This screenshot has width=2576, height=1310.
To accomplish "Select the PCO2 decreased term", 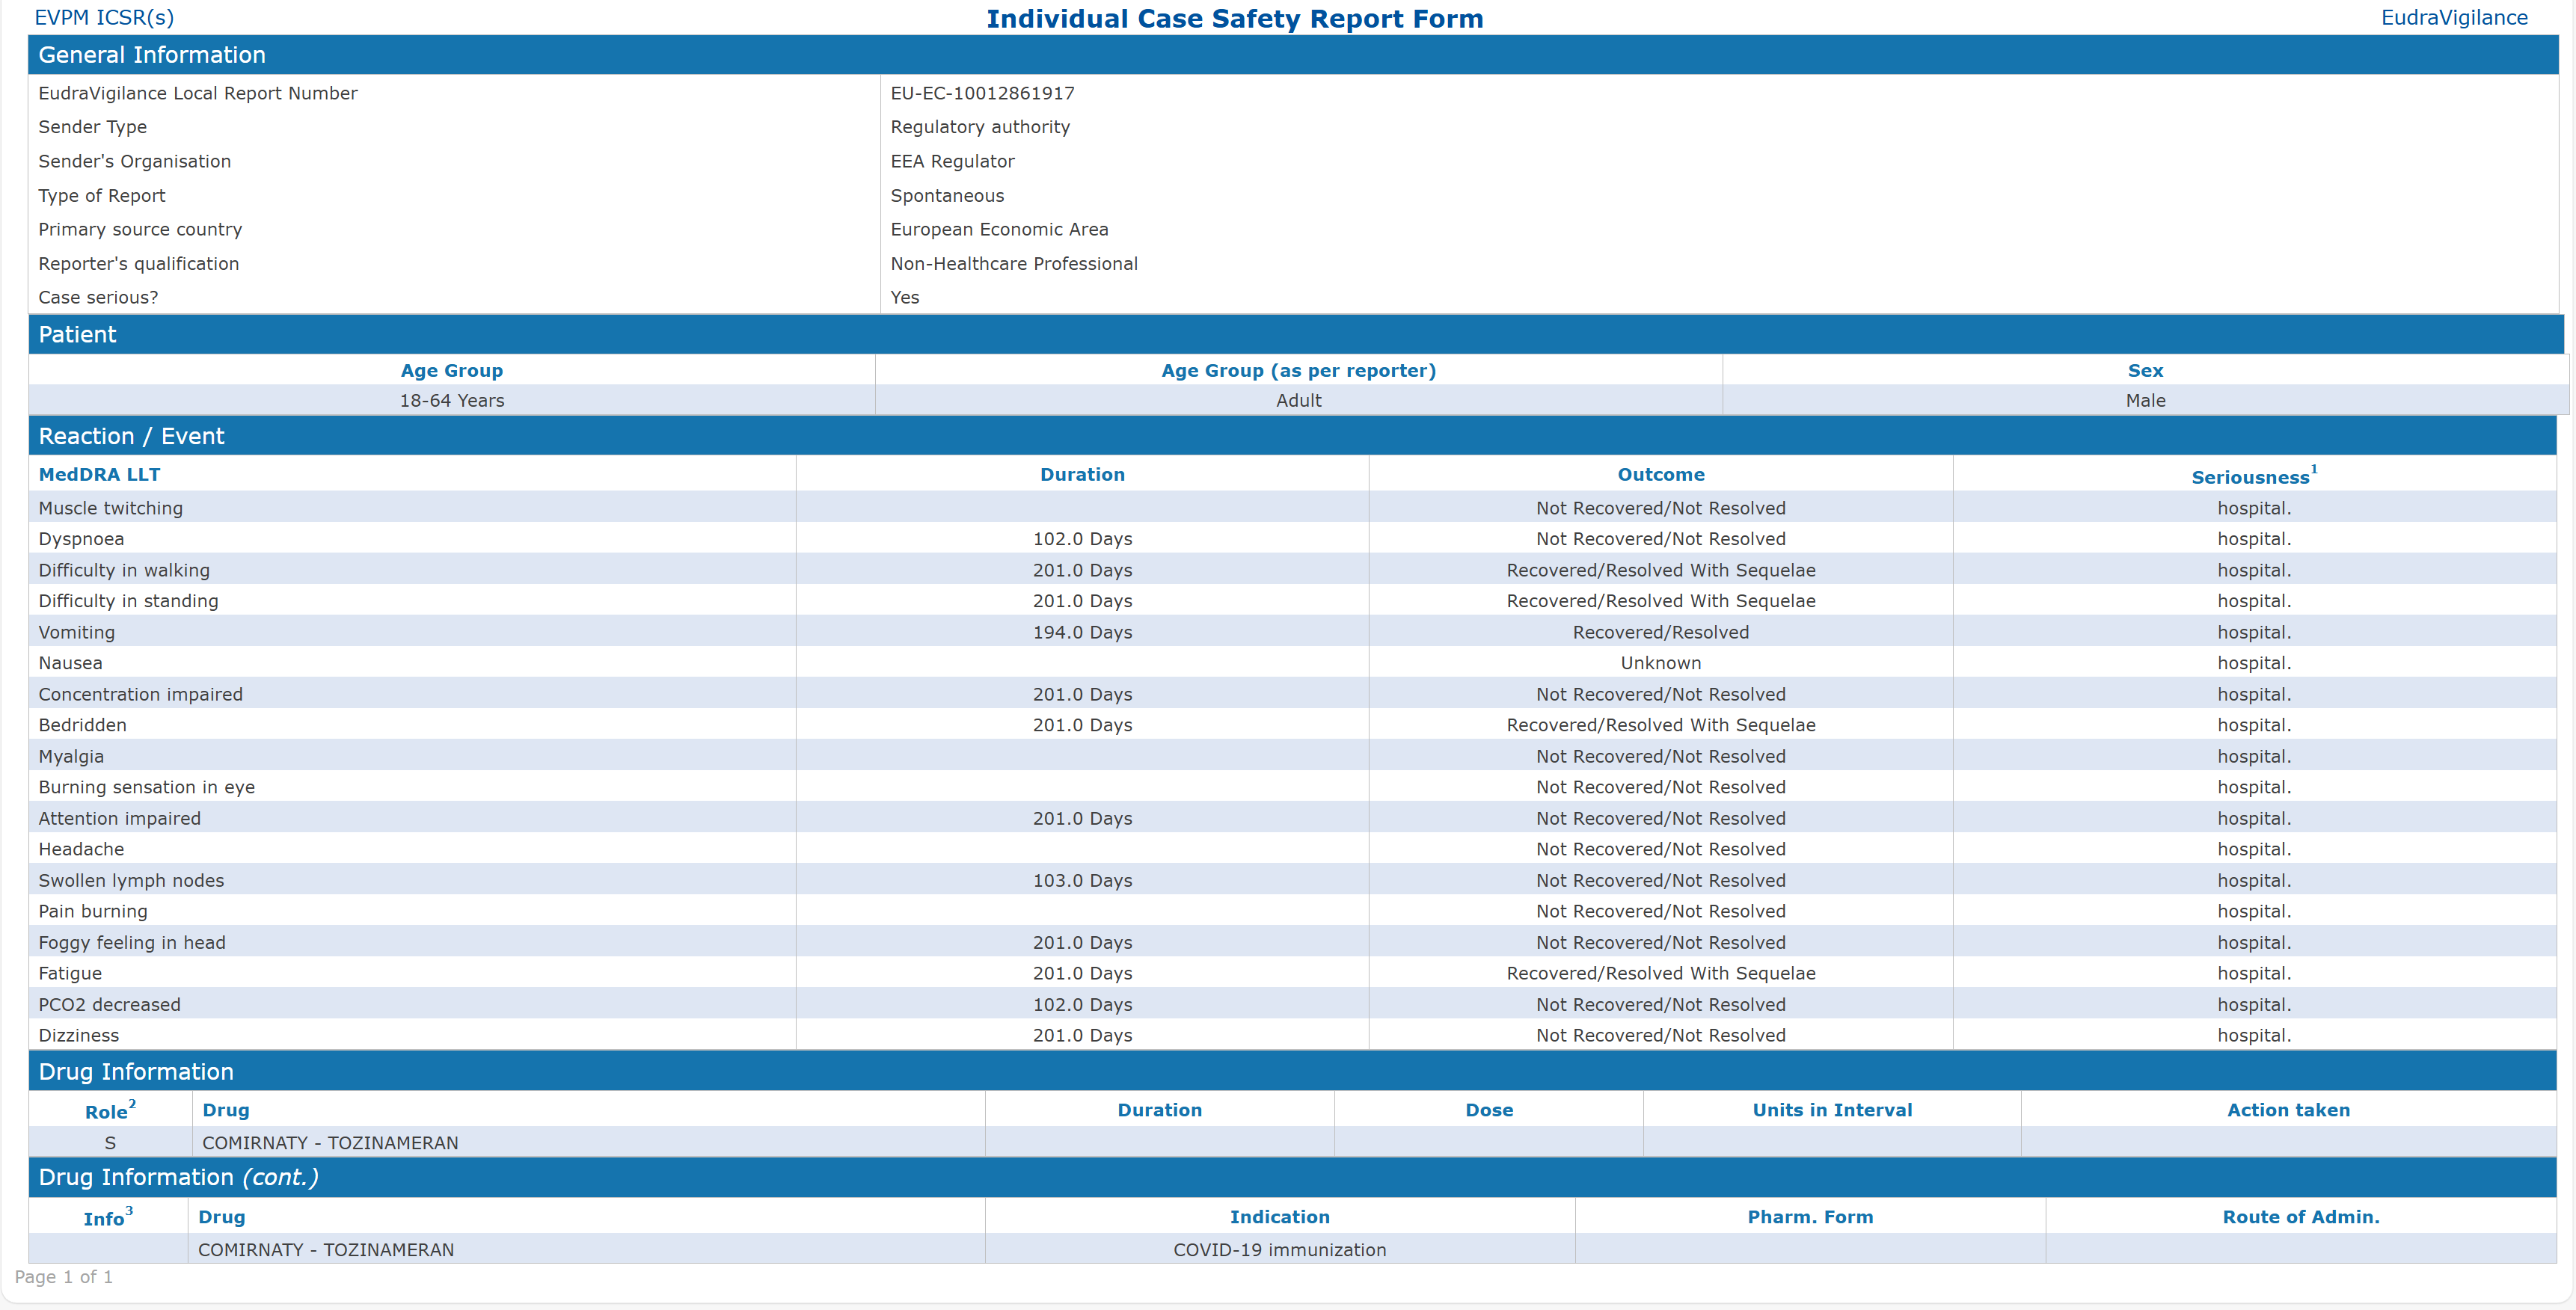I will click(x=109, y=1005).
